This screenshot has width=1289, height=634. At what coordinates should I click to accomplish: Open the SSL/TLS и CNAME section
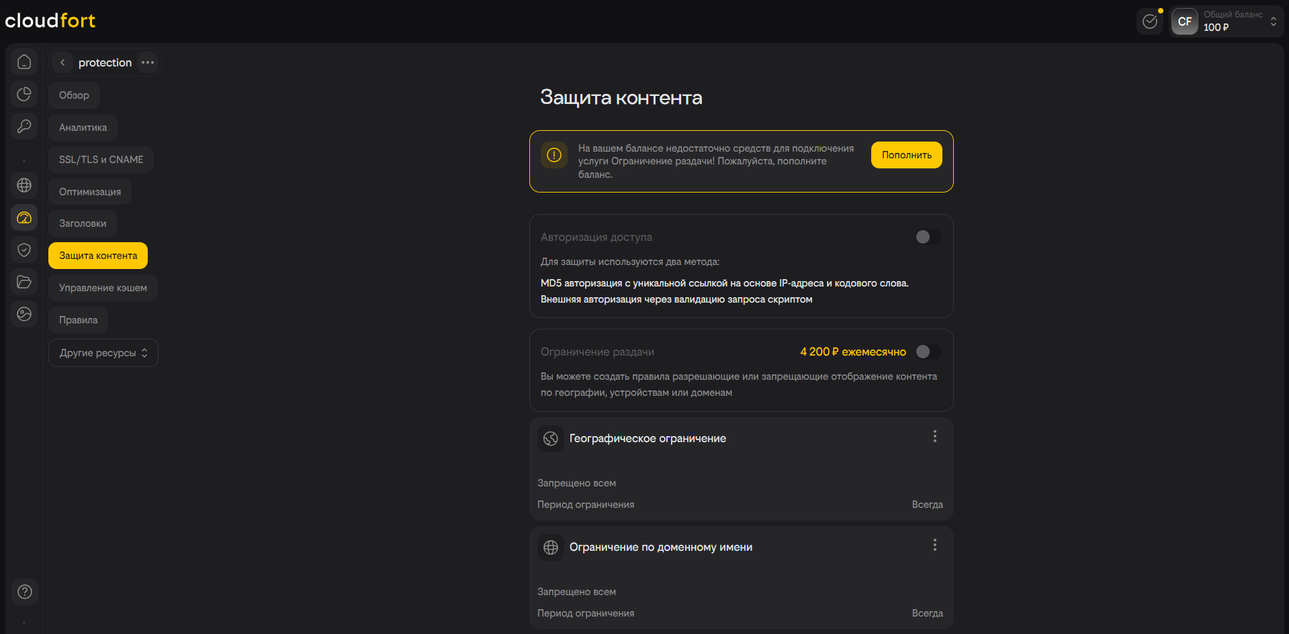click(x=101, y=160)
